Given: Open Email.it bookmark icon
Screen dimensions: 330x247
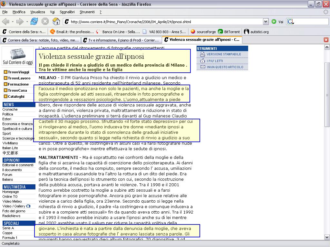Looking at the screenshot, I should click(53, 32).
